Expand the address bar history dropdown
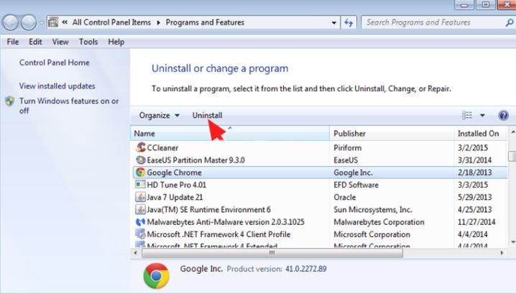This screenshot has width=516, height=294. point(334,23)
